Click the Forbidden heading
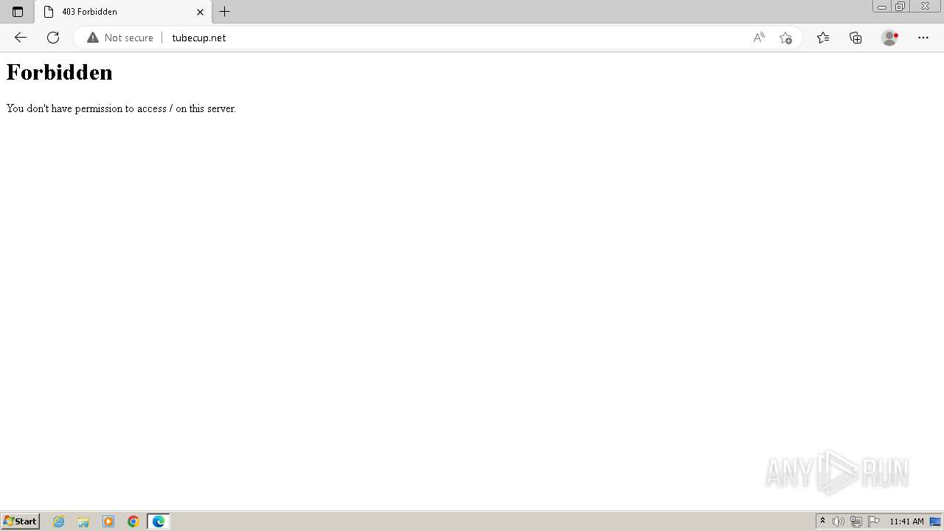The width and height of the screenshot is (944, 531). (60, 72)
